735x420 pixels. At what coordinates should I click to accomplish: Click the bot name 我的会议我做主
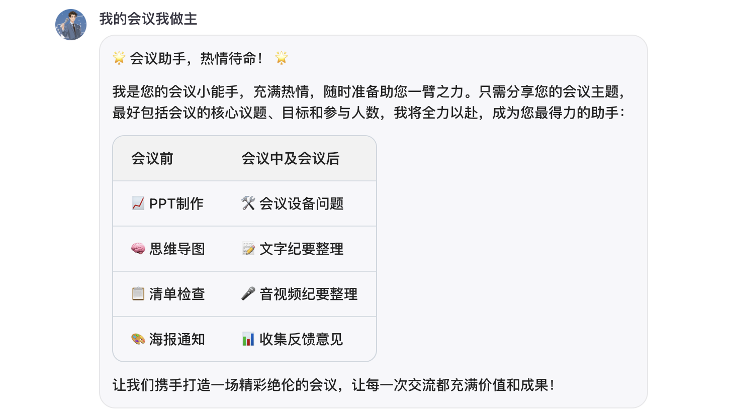pos(148,19)
